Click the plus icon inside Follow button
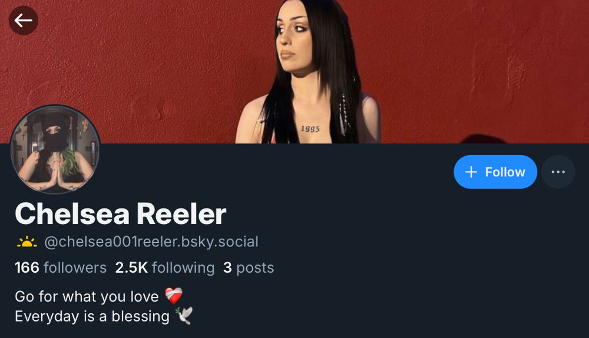 pos(471,172)
